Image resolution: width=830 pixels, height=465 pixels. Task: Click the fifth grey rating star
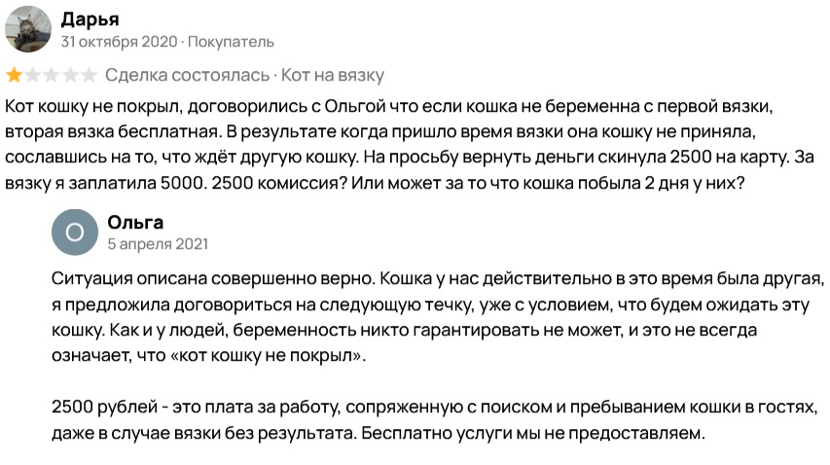point(89,75)
